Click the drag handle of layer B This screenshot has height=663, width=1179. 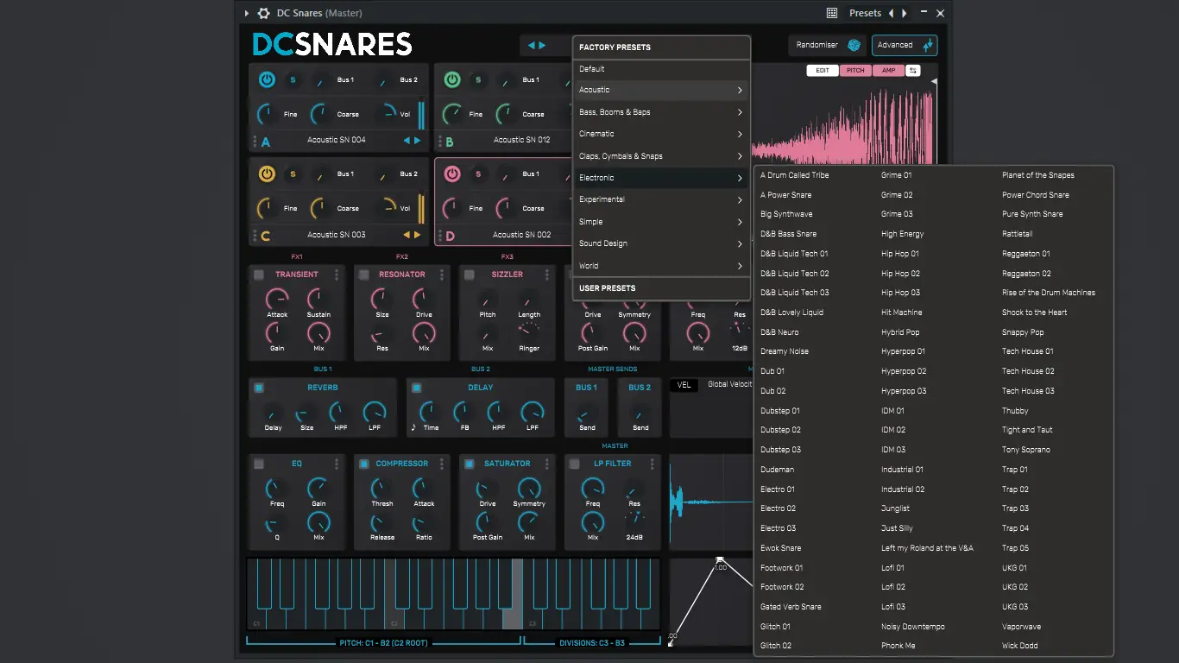click(440, 140)
